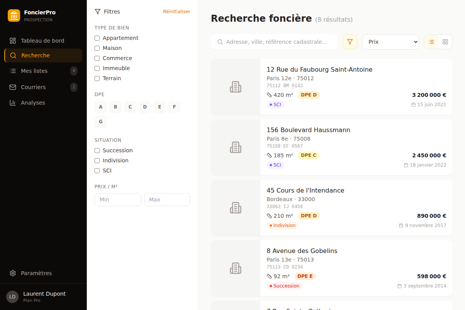
Task: Click the funnel icon beside Filtres
Action: click(98, 12)
